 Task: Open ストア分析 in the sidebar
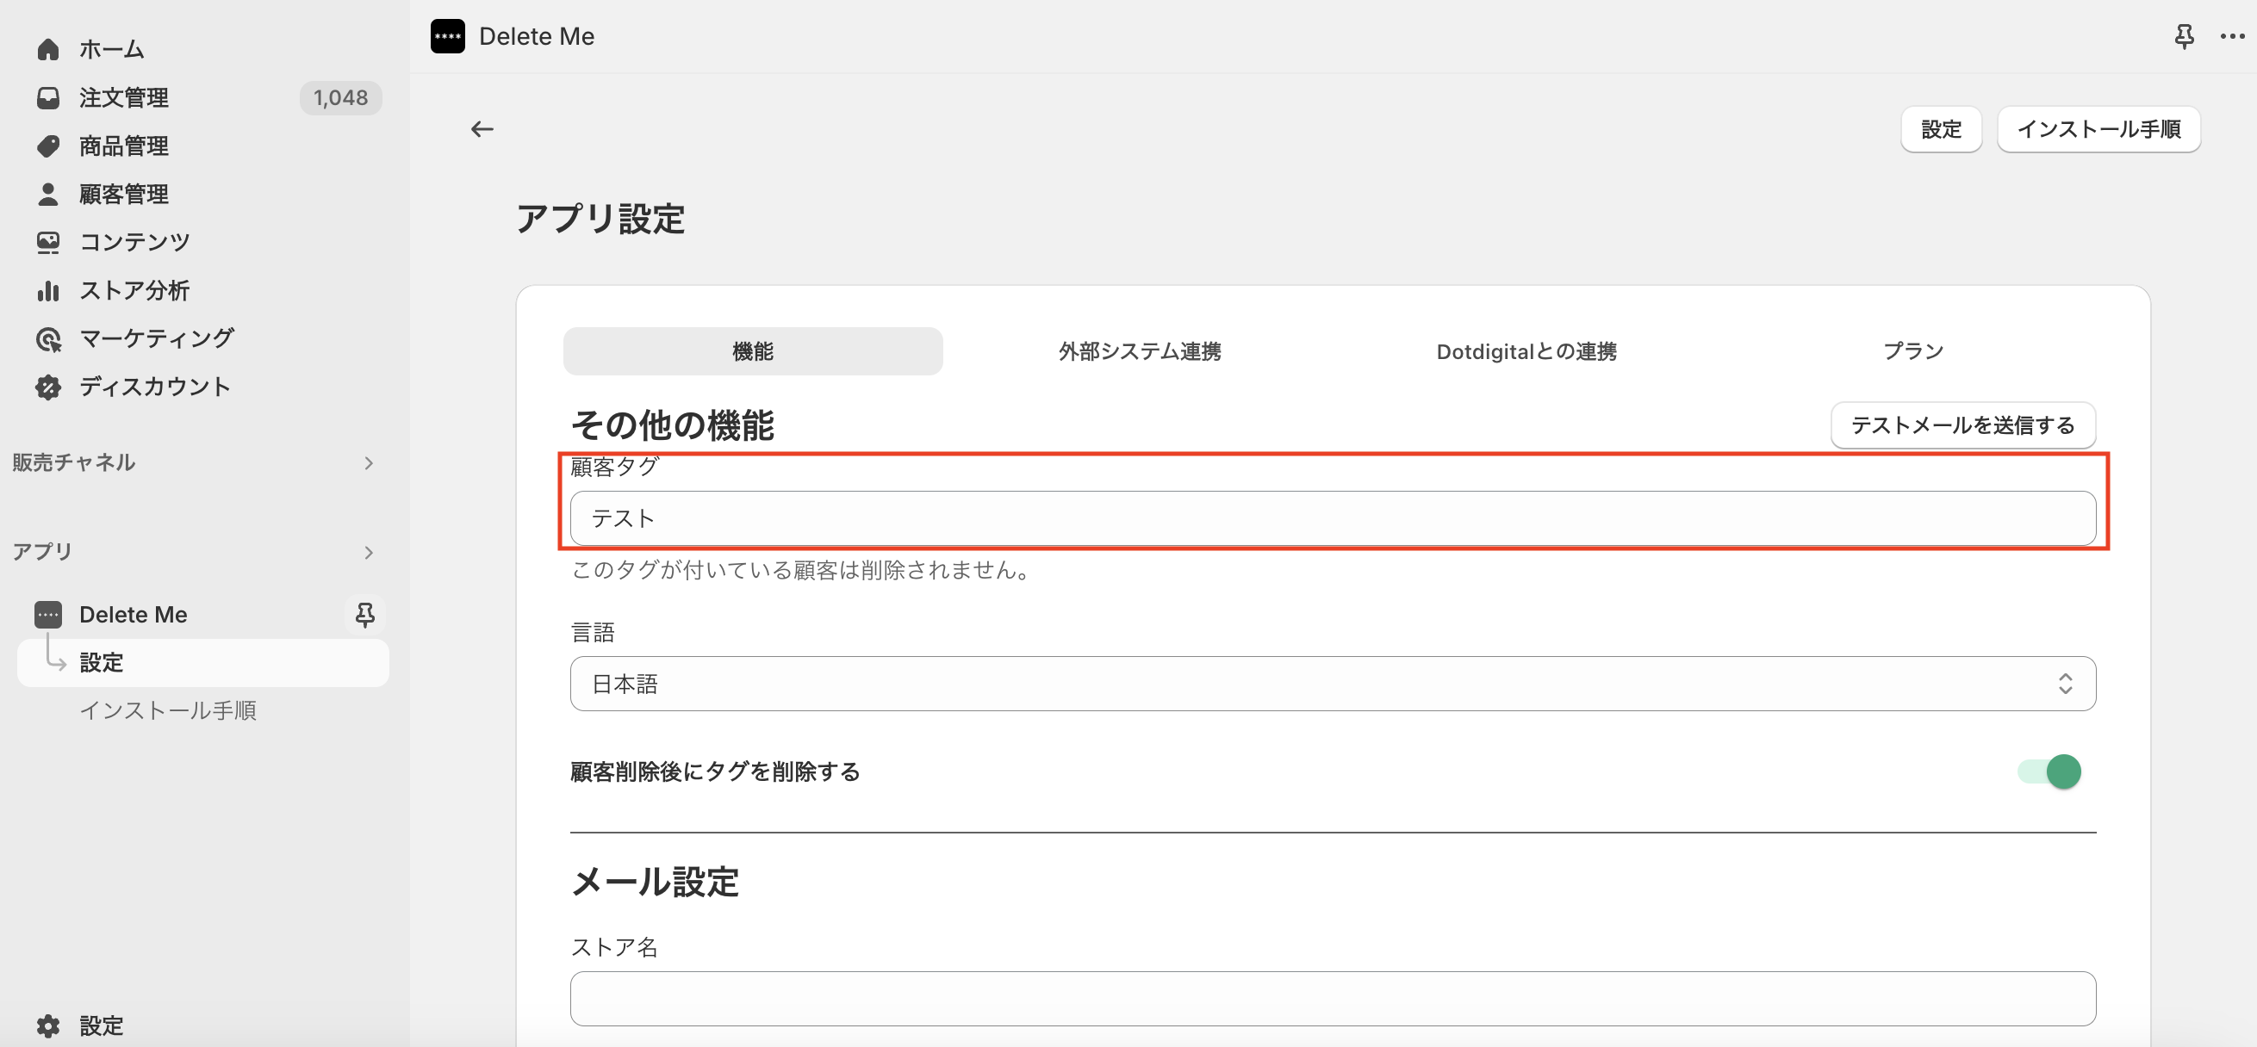[134, 290]
